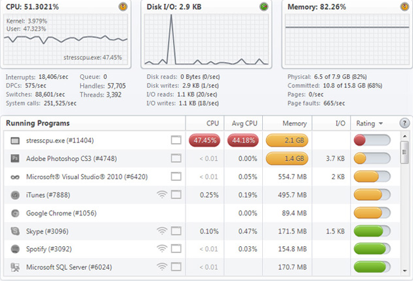Click the 1.4 GB memory pill
Viewport: 413px width, 281px height.
coord(287,158)
